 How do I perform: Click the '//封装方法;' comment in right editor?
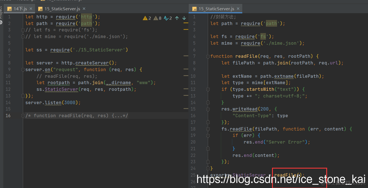click(223, 17)
